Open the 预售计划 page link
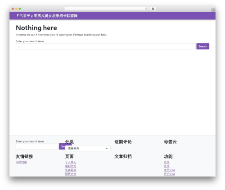 [71, 174]
